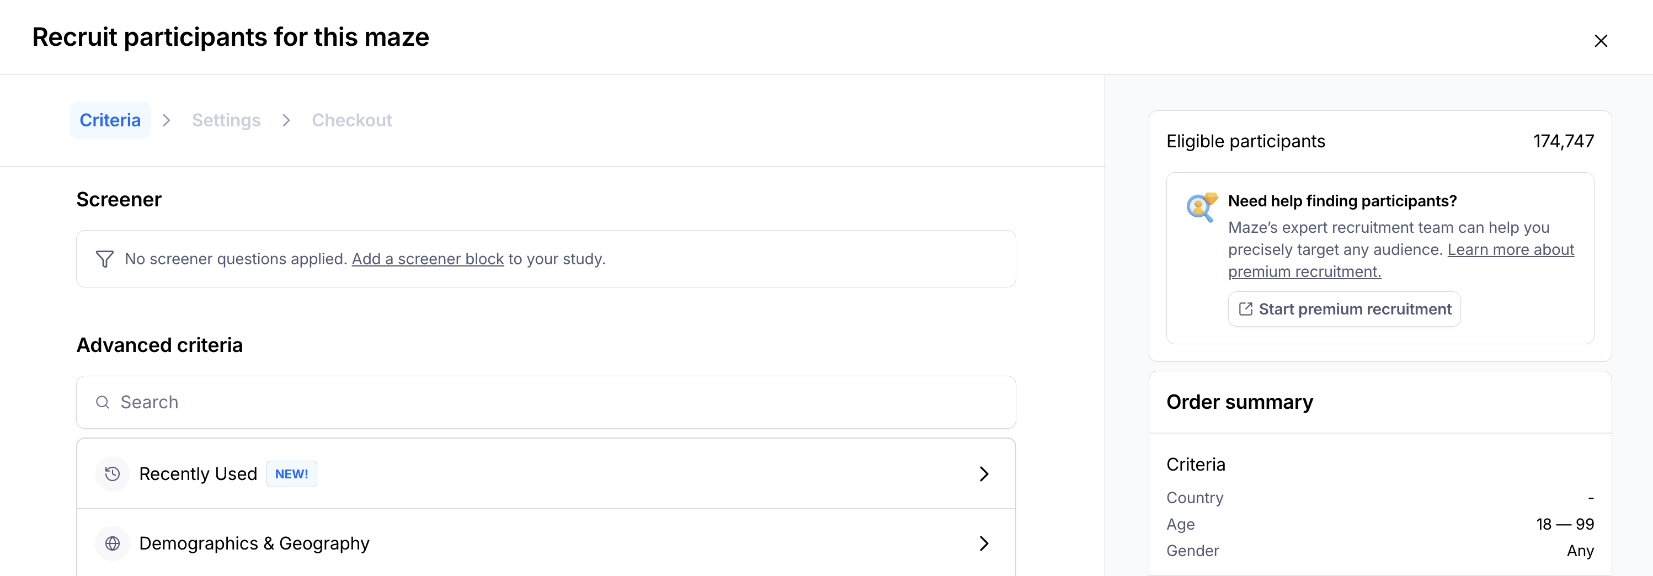The image size is (1653, 576).
Task: Click chevron between Criteria and Settings
Action: point(167,121)
